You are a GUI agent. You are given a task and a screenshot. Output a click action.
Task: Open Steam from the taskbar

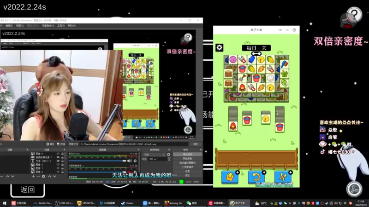coord(127,203)
